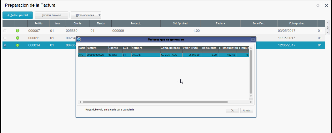Click the AL CONTADO payment condition cell
The height and width of the screenshot is (133, 332).
click(171, 55)
